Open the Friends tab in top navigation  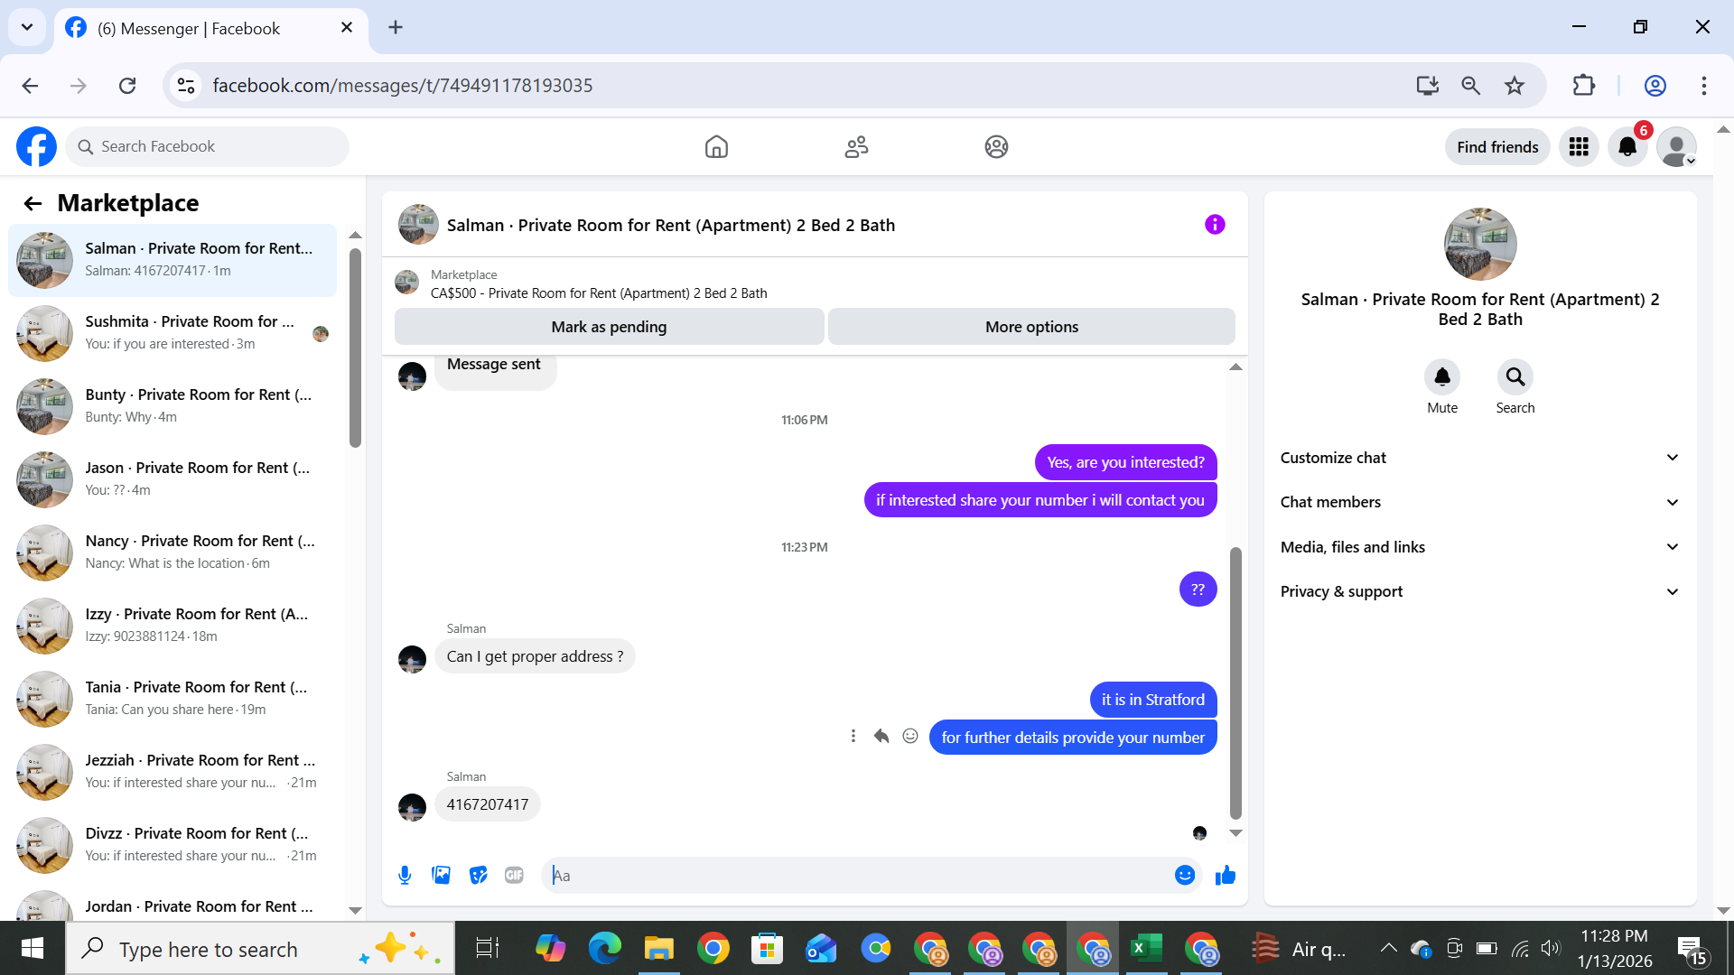pos(856,146)
